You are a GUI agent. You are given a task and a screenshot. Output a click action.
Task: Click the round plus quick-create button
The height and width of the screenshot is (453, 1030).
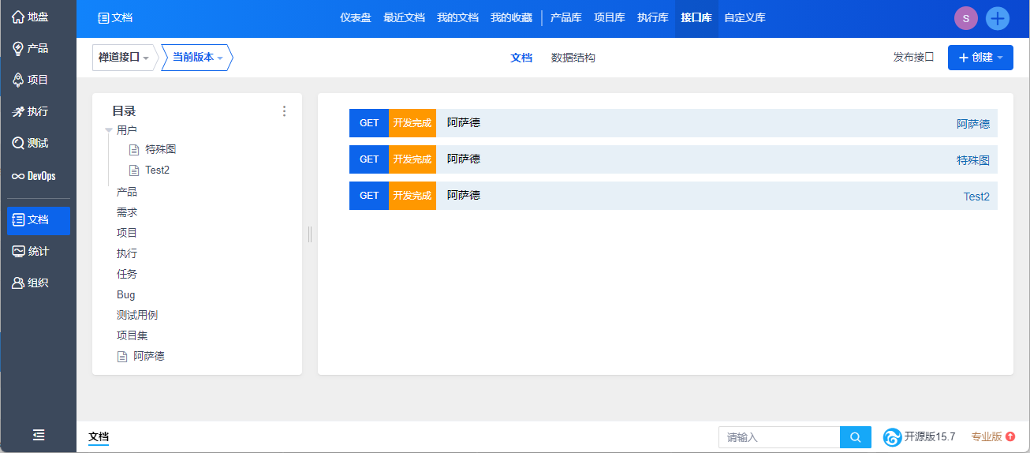click(x=998, y=18)
